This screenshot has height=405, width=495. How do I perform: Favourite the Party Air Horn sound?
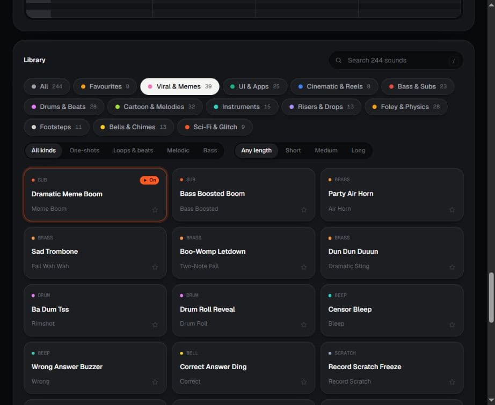(452, 210)
